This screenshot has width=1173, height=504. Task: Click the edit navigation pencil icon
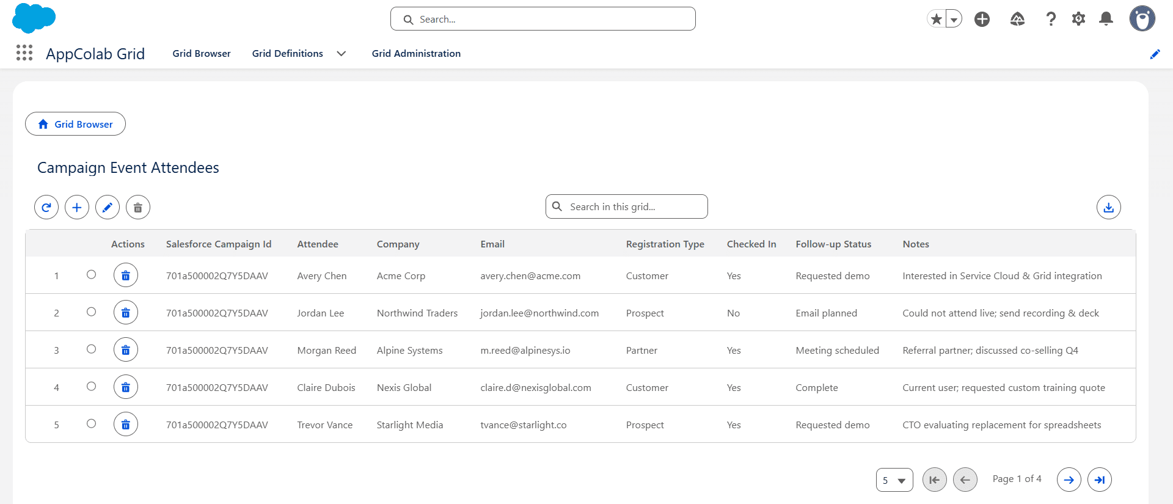coord(1155,54)
